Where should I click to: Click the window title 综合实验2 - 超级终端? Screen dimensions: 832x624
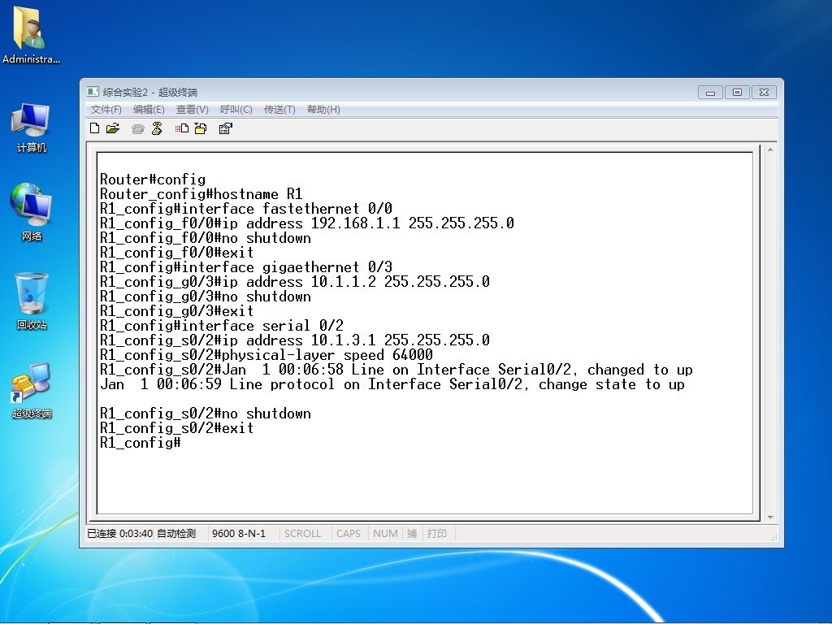point(150,93)
